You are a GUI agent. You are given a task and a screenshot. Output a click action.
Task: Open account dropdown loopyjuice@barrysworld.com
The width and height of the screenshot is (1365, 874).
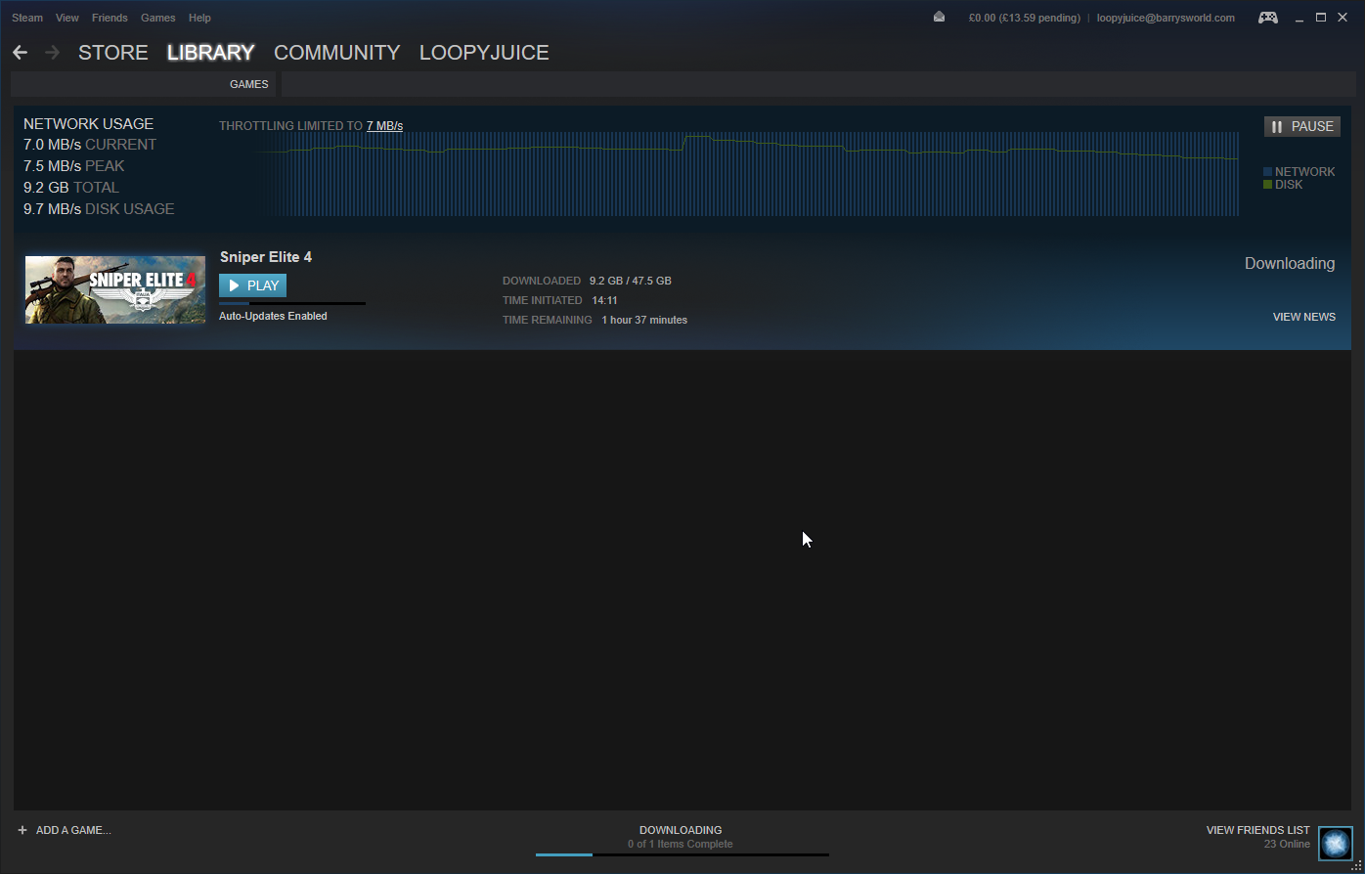[1166, 18]
